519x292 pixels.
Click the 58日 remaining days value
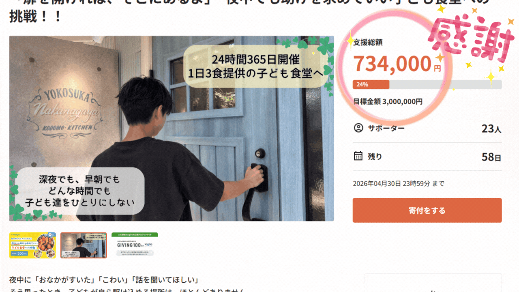coord(491,157)
